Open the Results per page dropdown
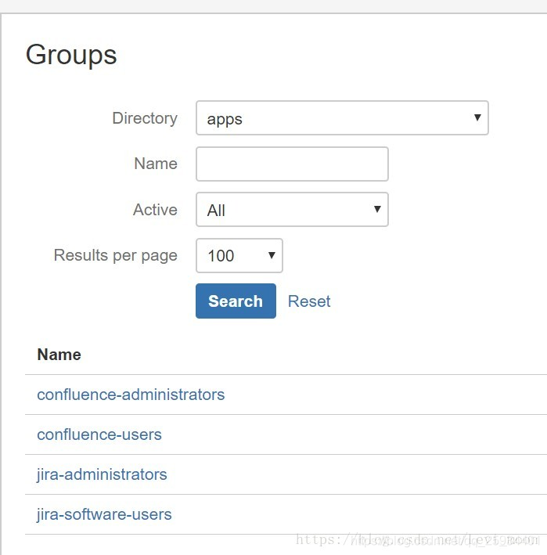This screenshot has height=555, width=547. click(x=239, y=255)
